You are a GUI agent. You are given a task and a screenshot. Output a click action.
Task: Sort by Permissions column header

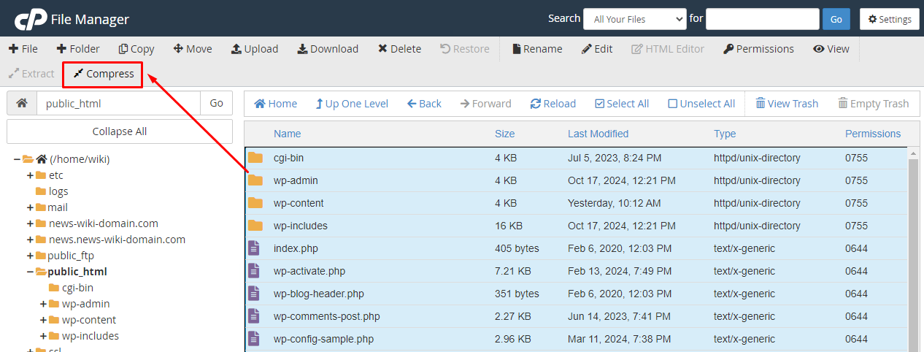[x=873, y=134]
